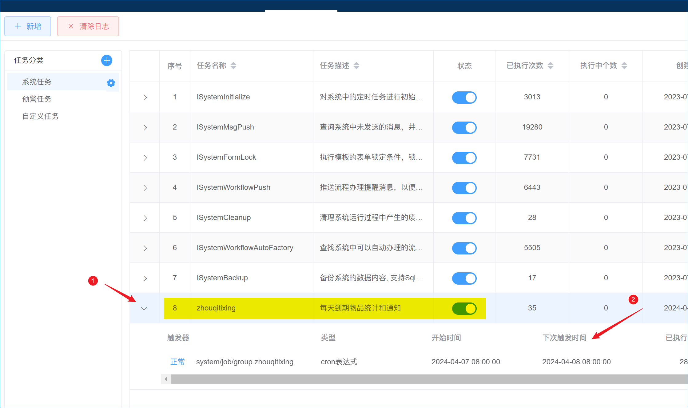Click executed count 35 in zhouqitixing row
688x408 pixels.
(532, 308)
